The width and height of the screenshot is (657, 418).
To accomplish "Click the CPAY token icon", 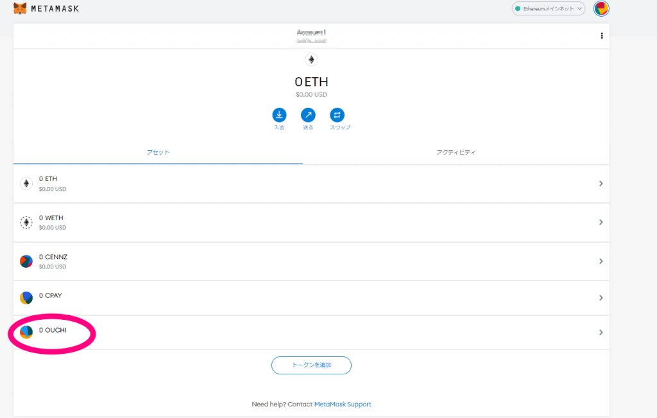I will [x=26, y=298].
